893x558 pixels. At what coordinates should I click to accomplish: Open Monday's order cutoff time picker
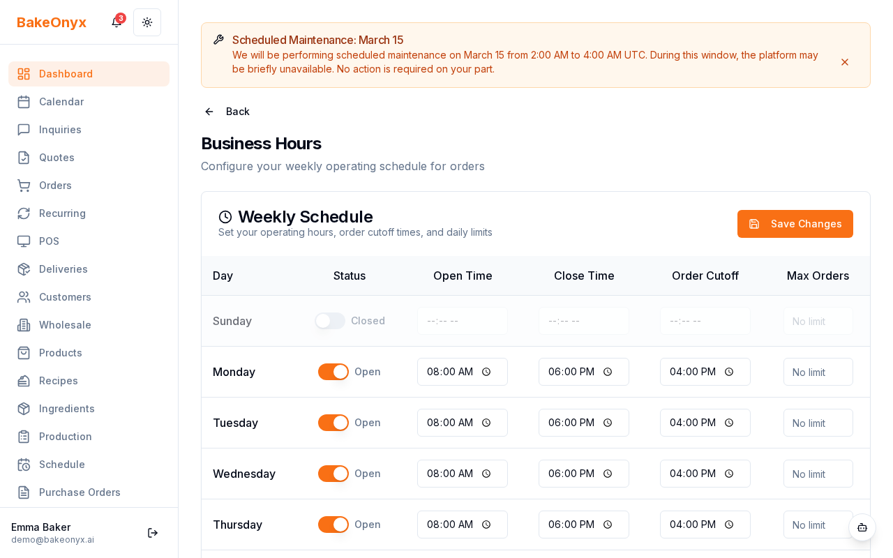729,372
